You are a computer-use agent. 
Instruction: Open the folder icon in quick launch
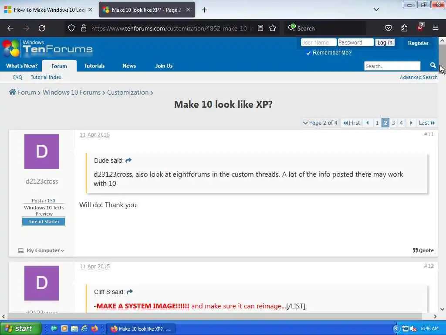coord(74,329)
